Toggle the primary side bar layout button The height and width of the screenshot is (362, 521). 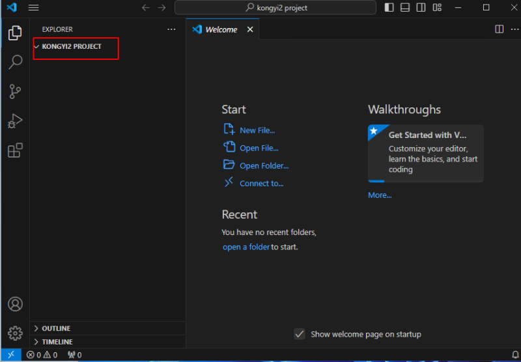coord(389,7)
